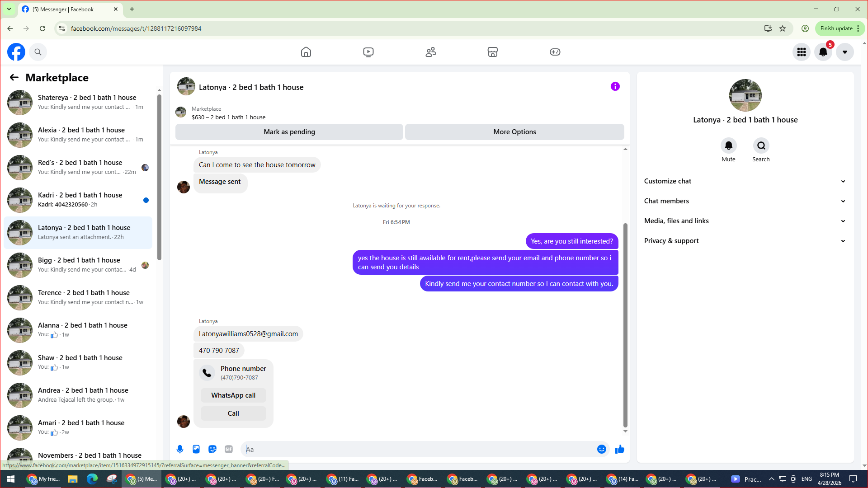Click the WhatsApp call button
This screenshot has height=488, width=868.
(233, 395)
